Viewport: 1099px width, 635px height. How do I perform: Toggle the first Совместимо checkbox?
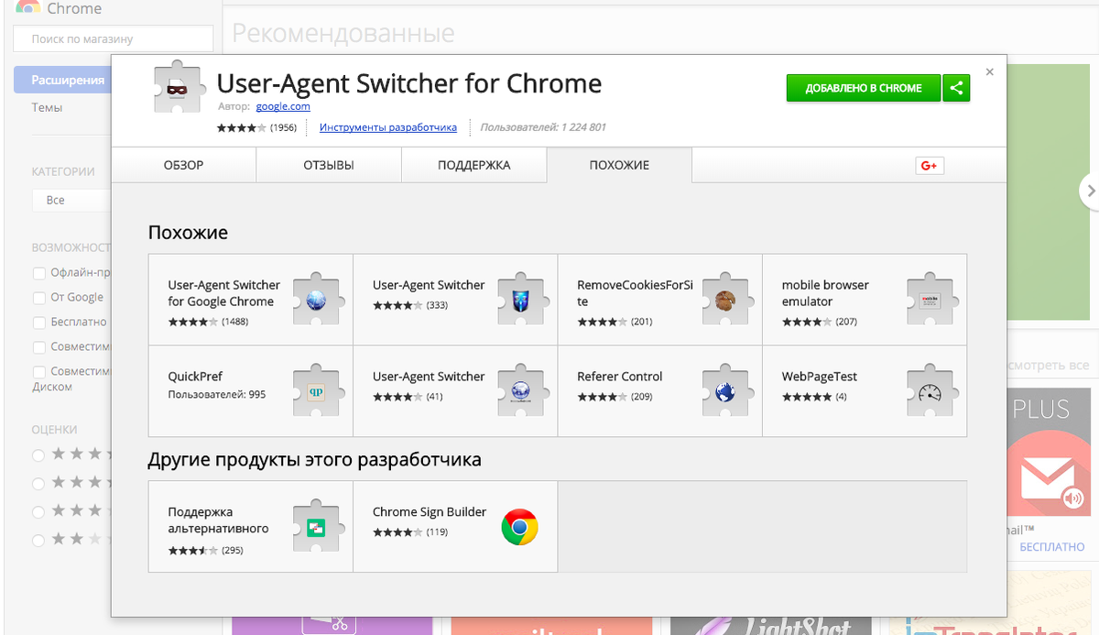(x=39, y=347)
